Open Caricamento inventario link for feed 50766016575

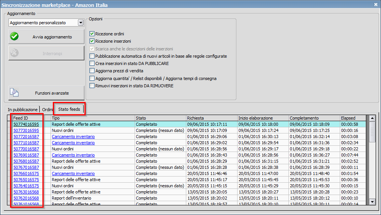(x=73, y=173)
